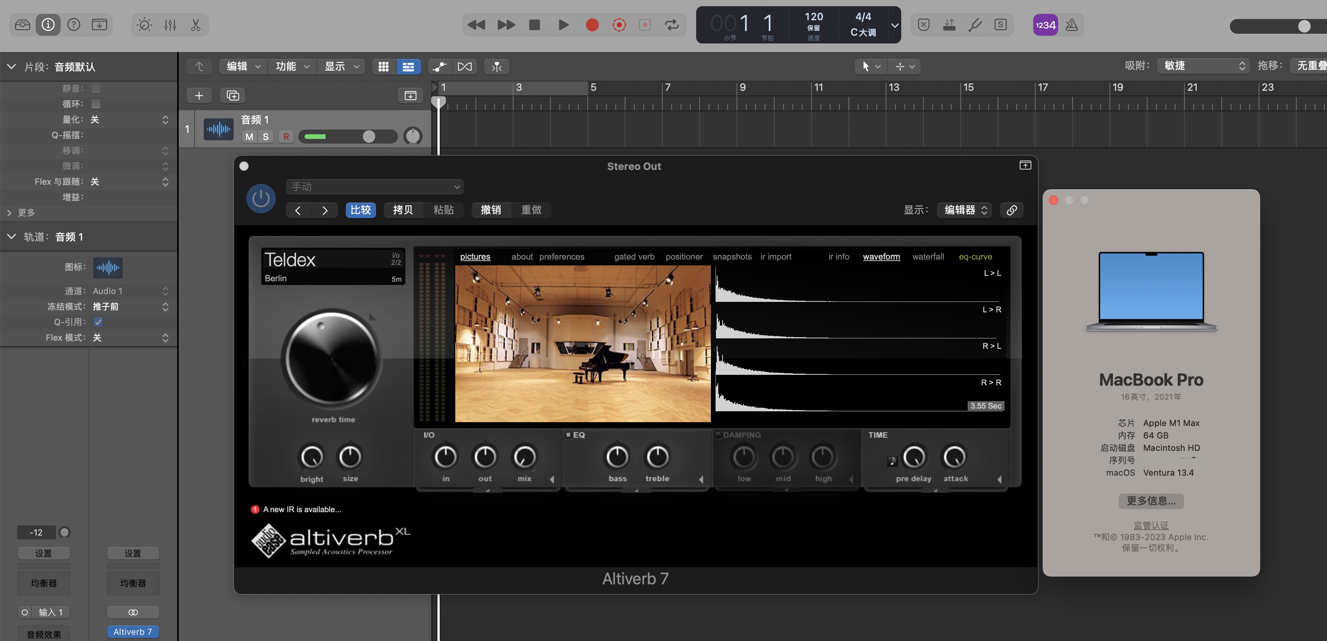
Task: Select next preset with right arrow
Action: [x=324, y=210]
